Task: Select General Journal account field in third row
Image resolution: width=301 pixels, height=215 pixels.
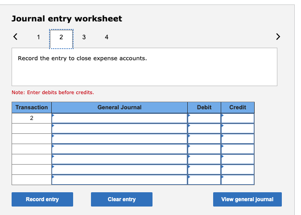Action: [x=120, y=139]
